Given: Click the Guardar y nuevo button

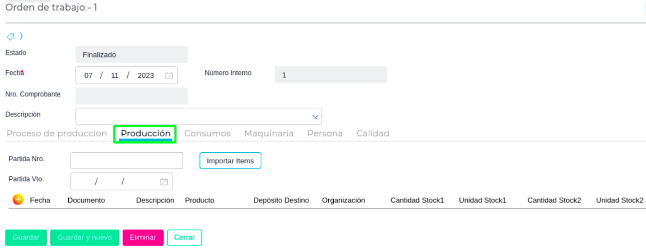Looking at the screenshot, I should coord(85,238).
